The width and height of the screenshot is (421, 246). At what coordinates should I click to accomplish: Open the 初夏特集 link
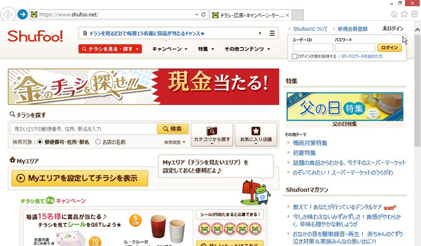point(304,153)
